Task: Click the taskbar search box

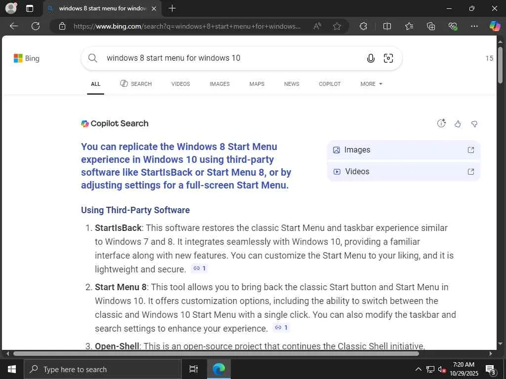Action: (103, 369)
